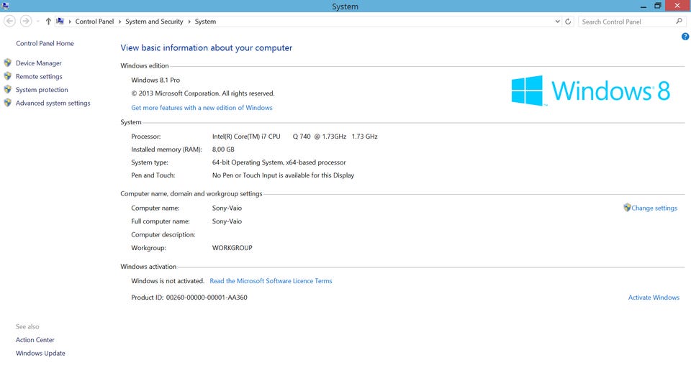
Task: Click the Forward navigation arrow
Action: click(x=25, y=22)
